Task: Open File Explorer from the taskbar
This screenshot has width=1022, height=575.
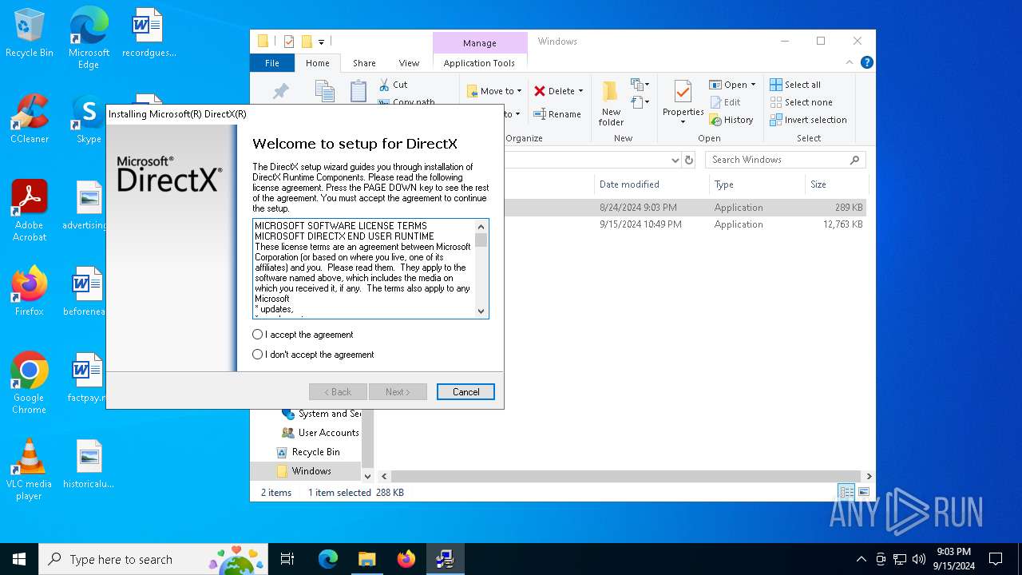Action: coord(367,559)
